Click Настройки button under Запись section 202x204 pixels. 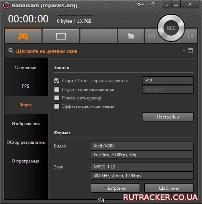168,117
